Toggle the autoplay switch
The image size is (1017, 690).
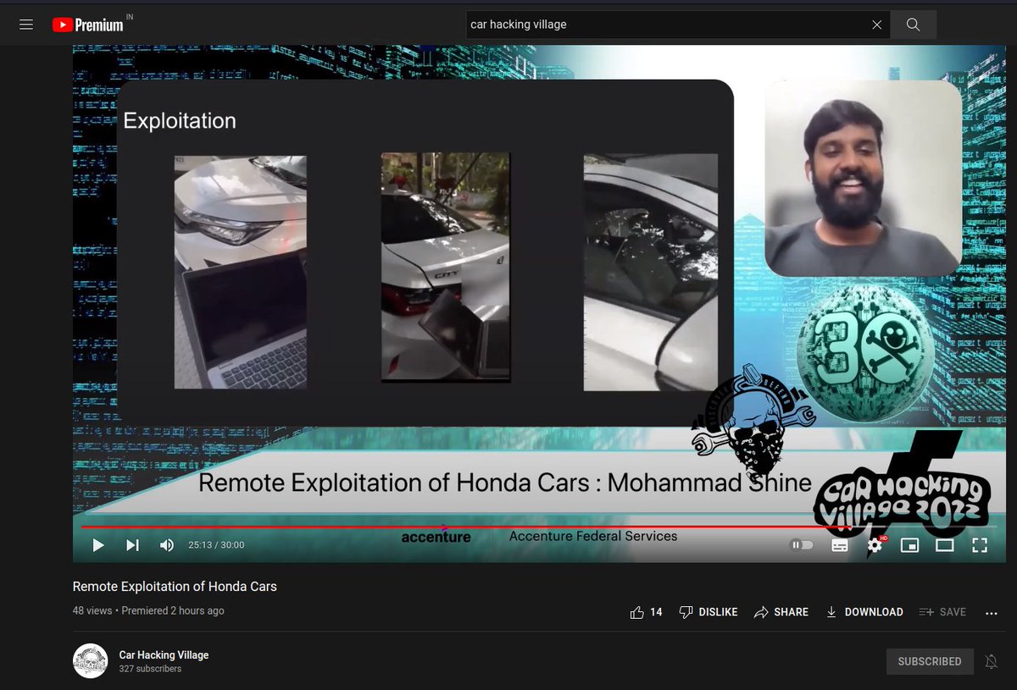pos(801,545)
